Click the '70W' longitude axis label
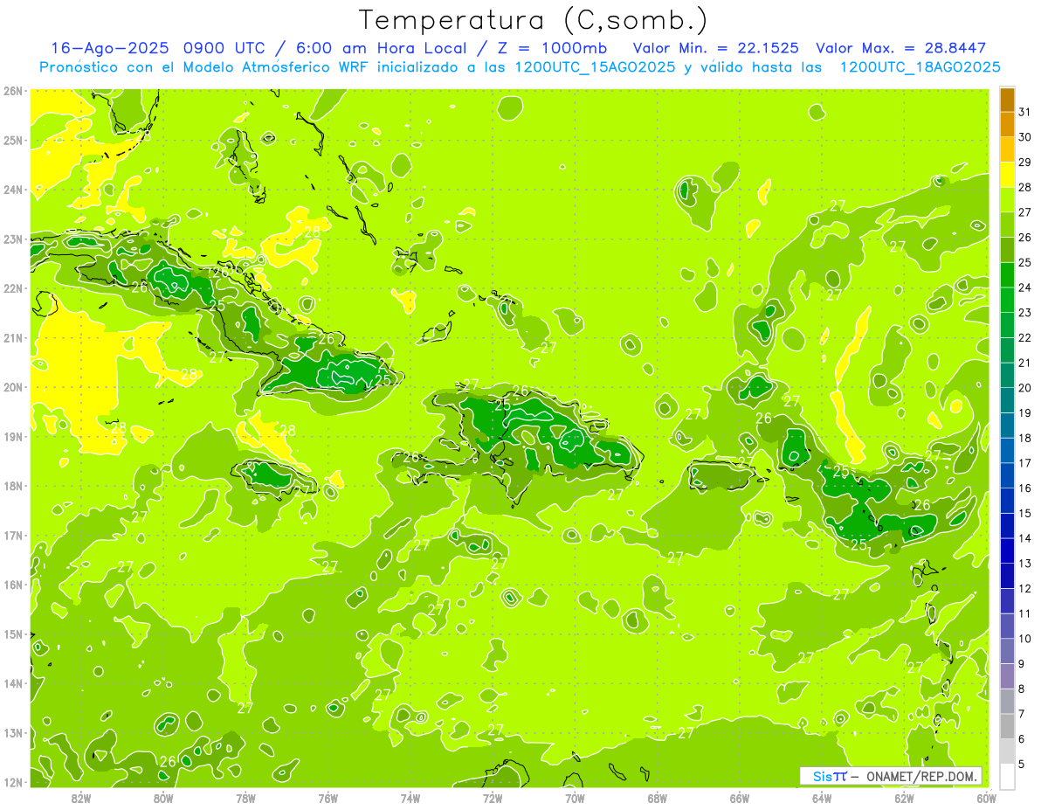The image size is (1048, 810). coord(575,799)
